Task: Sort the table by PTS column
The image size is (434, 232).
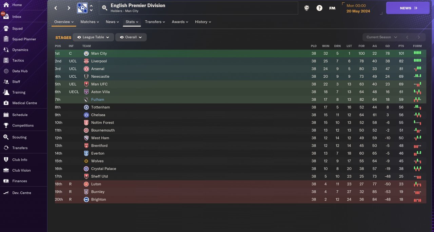Action: (x=401, y=46)
